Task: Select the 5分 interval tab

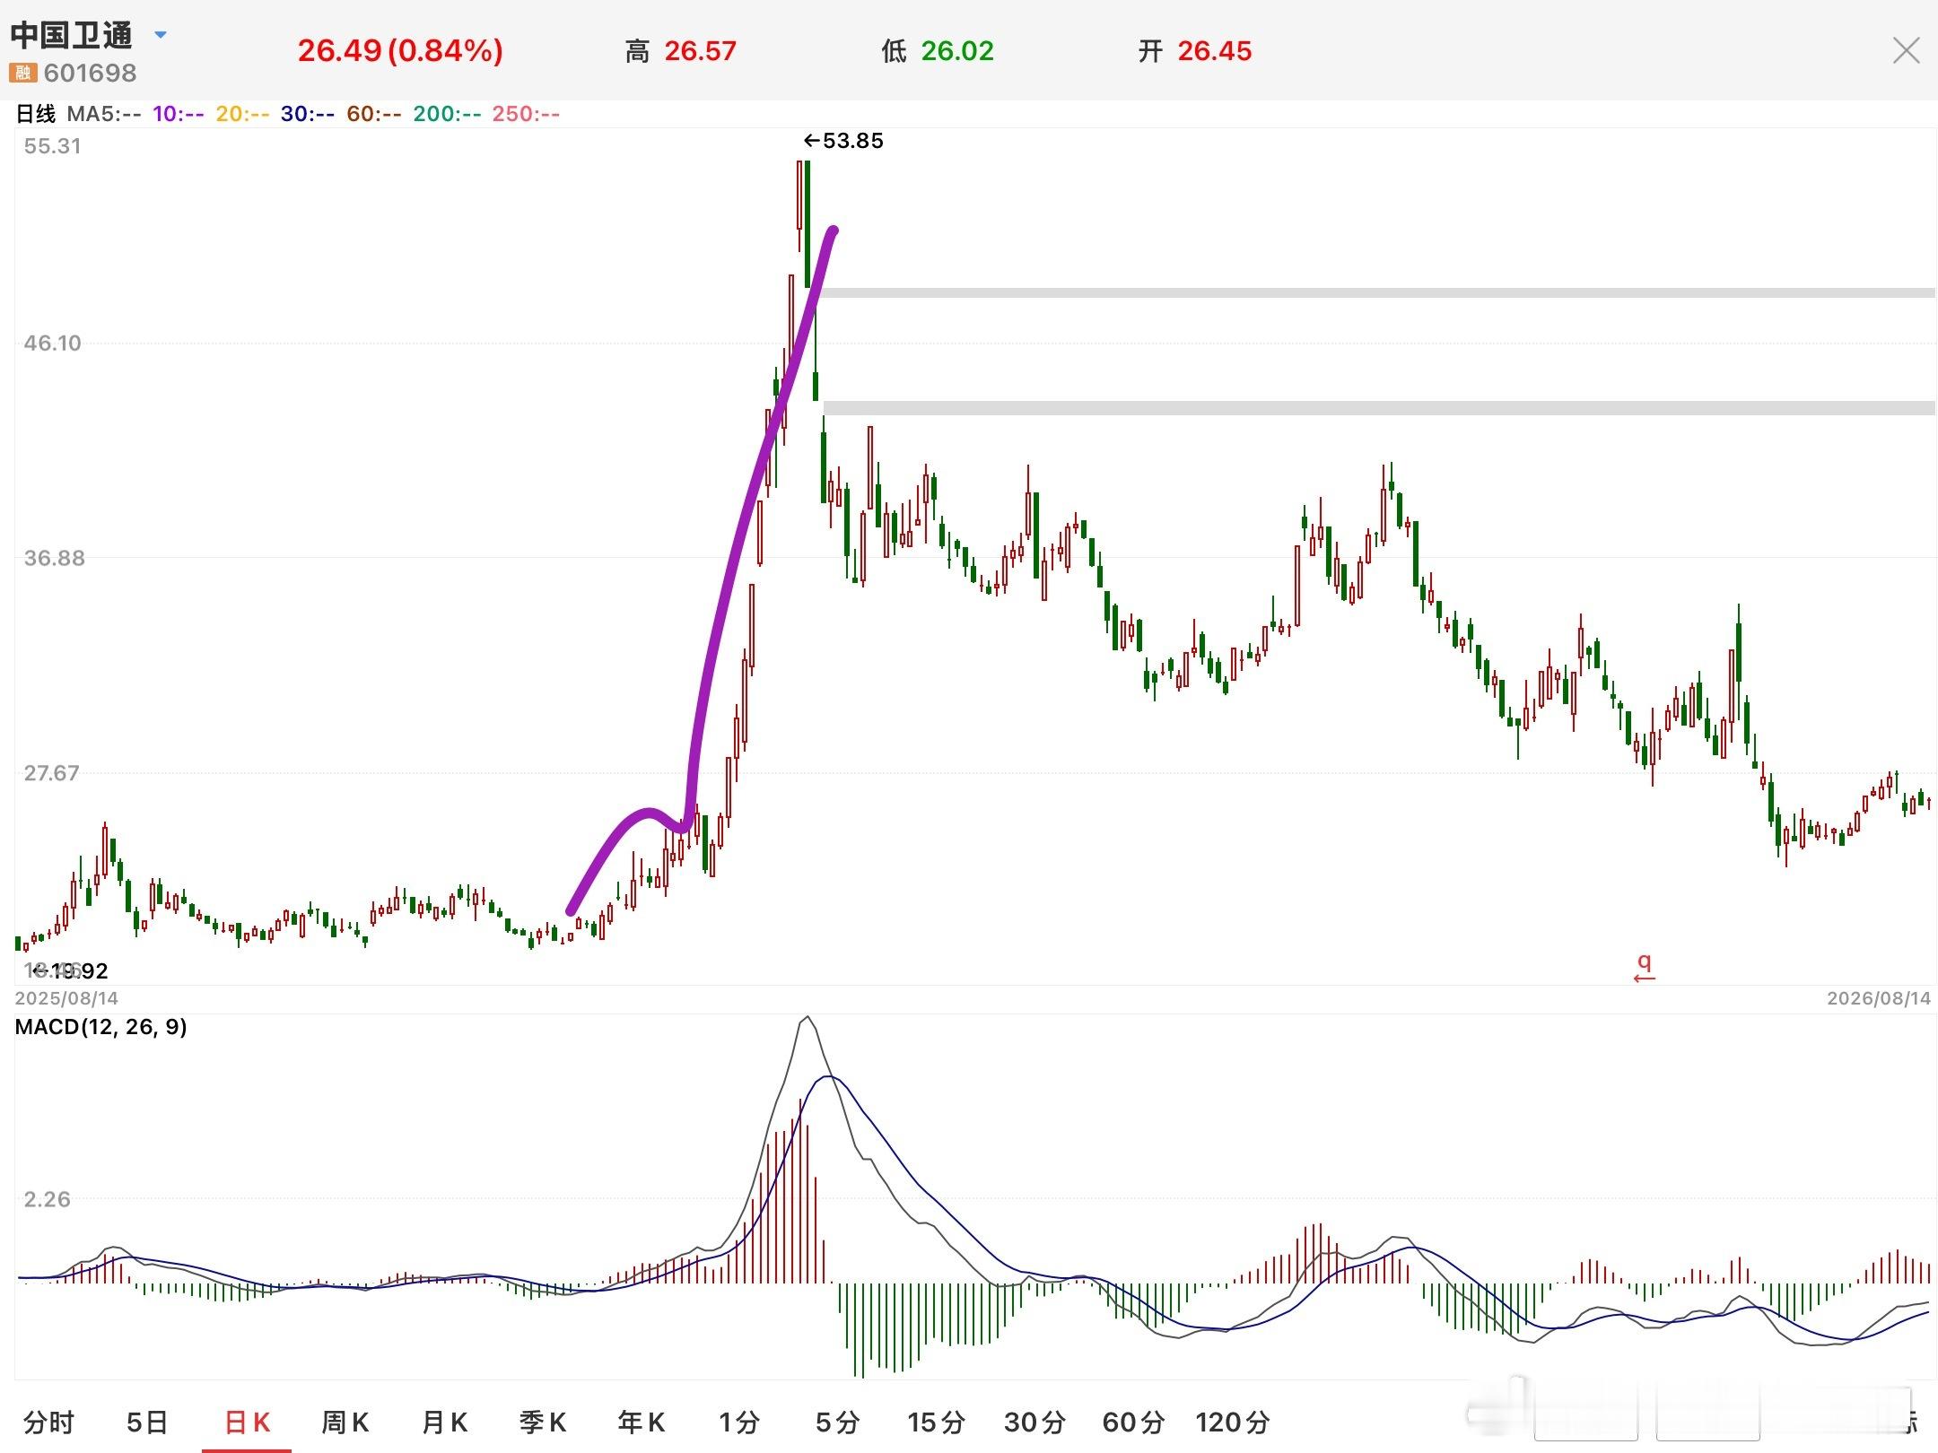Action: (x=838, y=1422)
